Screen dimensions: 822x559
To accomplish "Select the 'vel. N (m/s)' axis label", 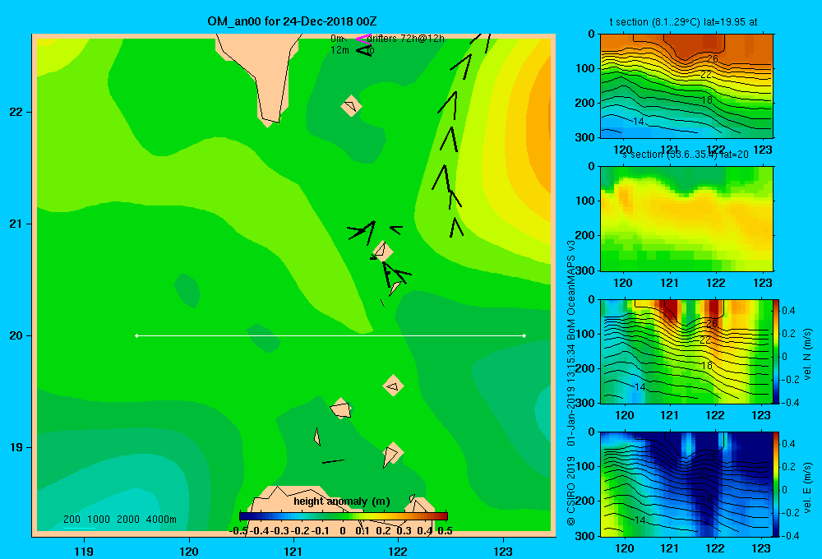I will pos(808,353).
